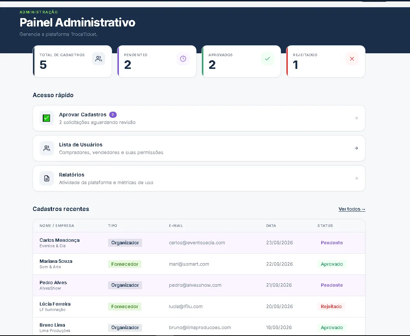Image resolution: width=410 pixels, height=336 pixels.
Task: Click the arrow on the Lista de Usuários row
Action: (x=356, y=148)
